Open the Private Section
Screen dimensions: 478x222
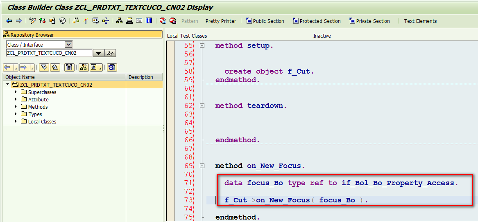(369, 21)
